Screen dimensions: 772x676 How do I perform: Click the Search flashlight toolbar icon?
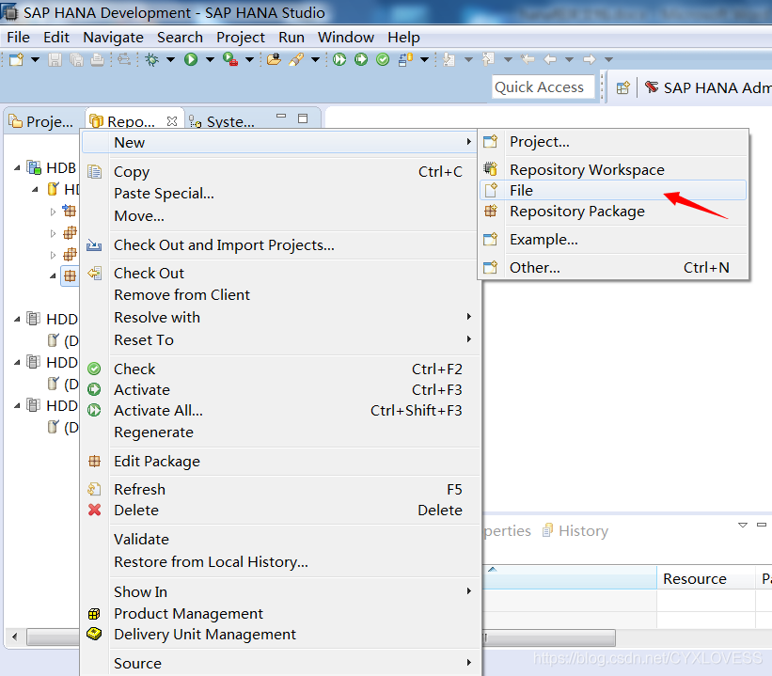tap(296, 59)
